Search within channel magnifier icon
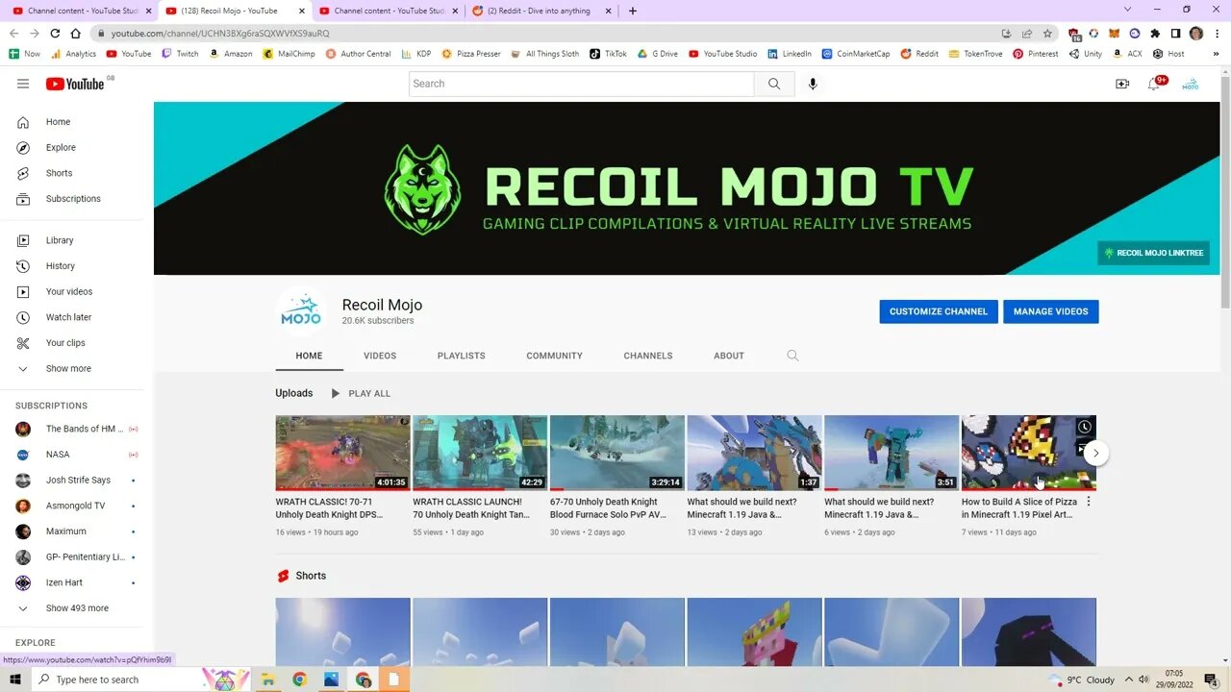 (792, 356)
